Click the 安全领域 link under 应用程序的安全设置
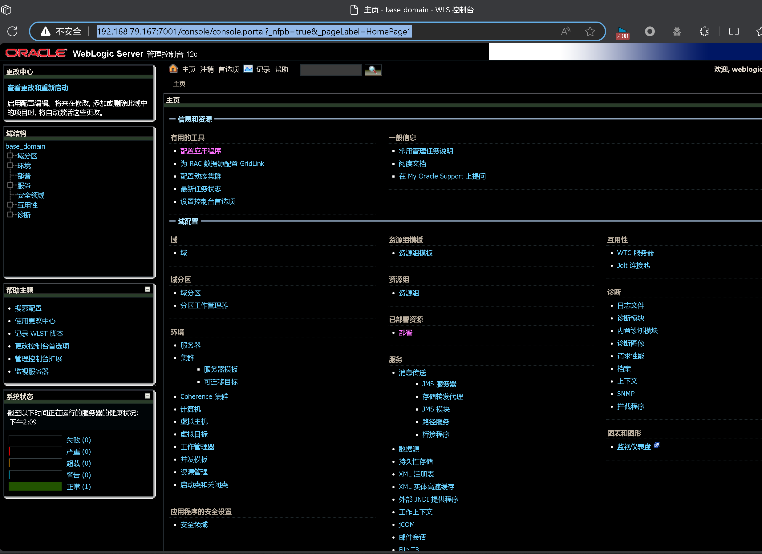This screenshot has height=554, width=762. (x=194, y=525)
